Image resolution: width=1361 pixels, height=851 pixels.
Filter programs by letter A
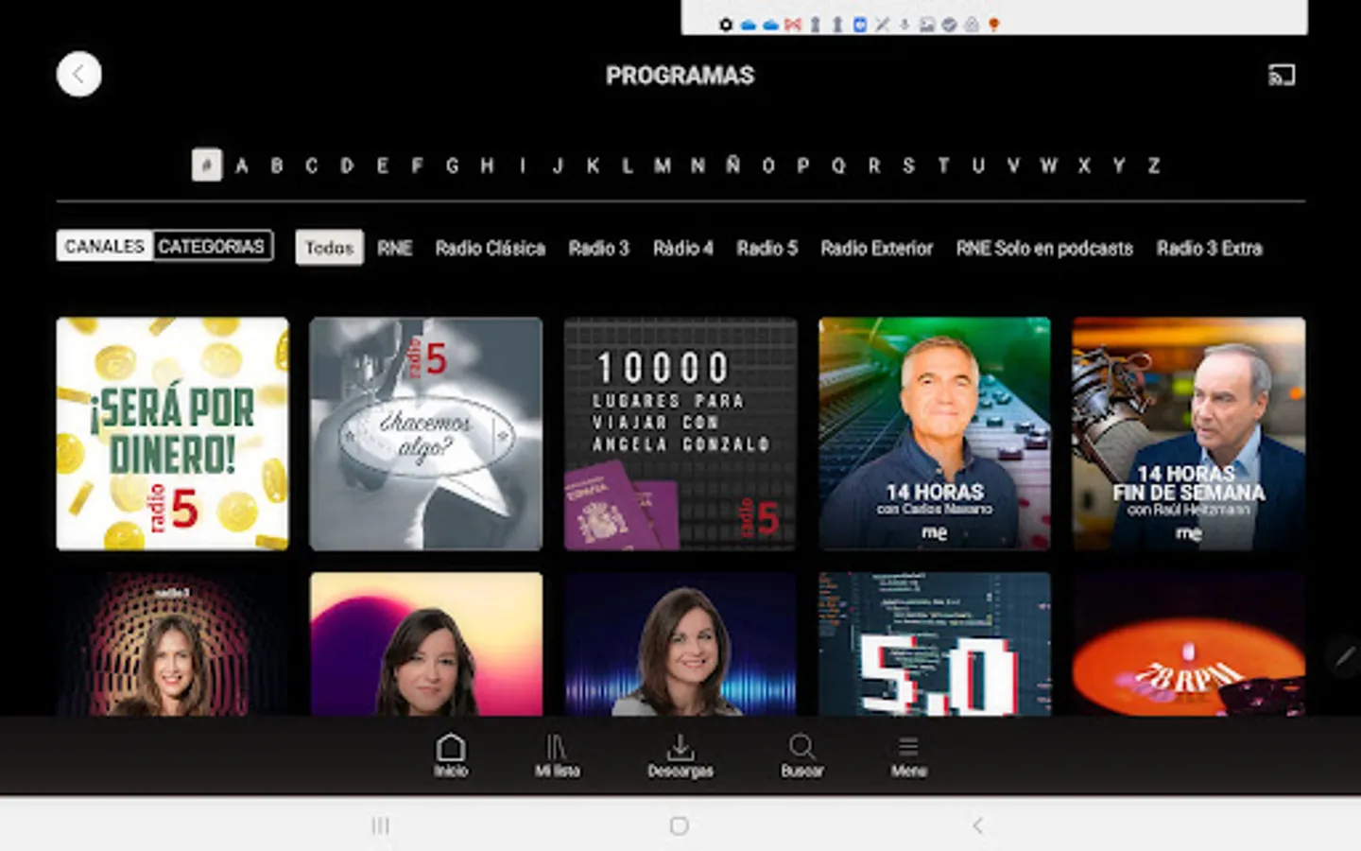point(242,165)
